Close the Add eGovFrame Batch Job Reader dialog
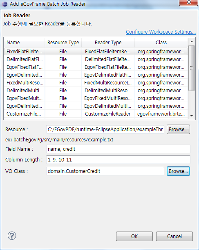 (x=189, y=2)
